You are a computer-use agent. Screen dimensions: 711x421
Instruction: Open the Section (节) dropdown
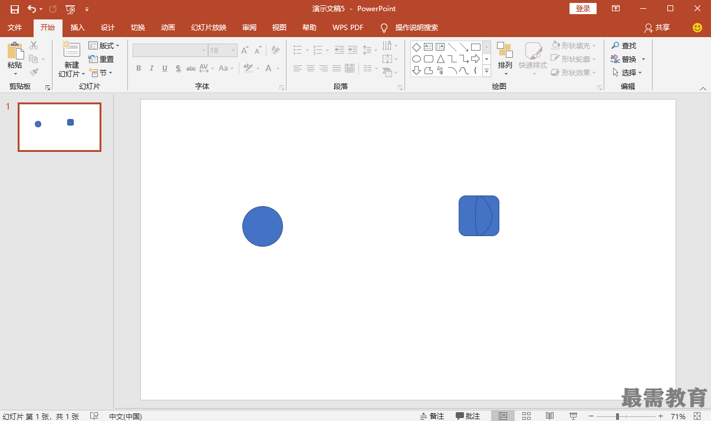click(100, 72)
